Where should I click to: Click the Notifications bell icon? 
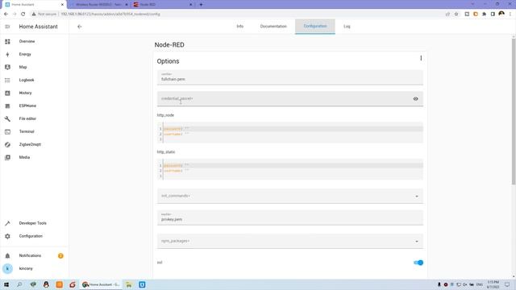click(x=7, y=256)
